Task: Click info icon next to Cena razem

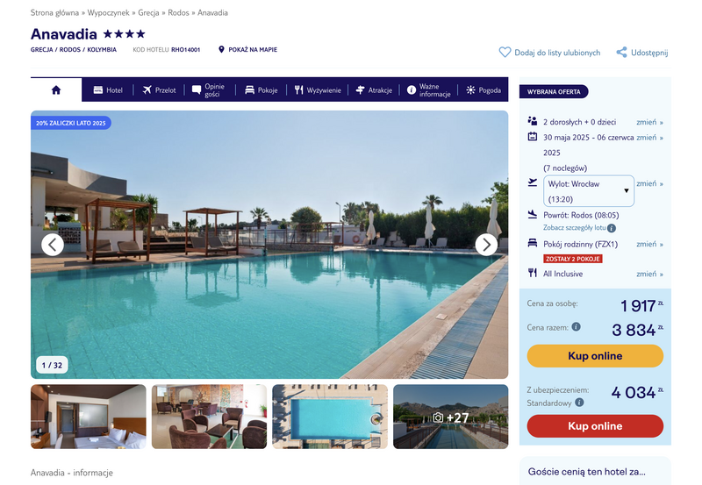Action: [x=577, y=326]
